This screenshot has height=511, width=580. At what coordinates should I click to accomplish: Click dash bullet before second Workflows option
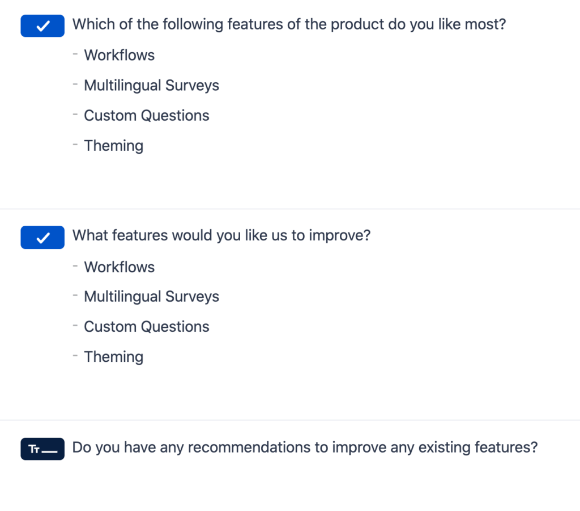tap(75, 266)
